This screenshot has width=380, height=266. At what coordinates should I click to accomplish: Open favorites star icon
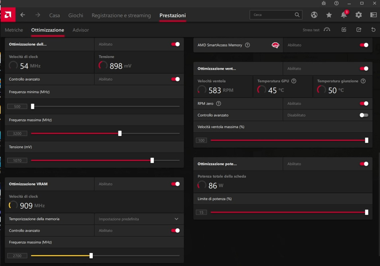tap(329, 15)
